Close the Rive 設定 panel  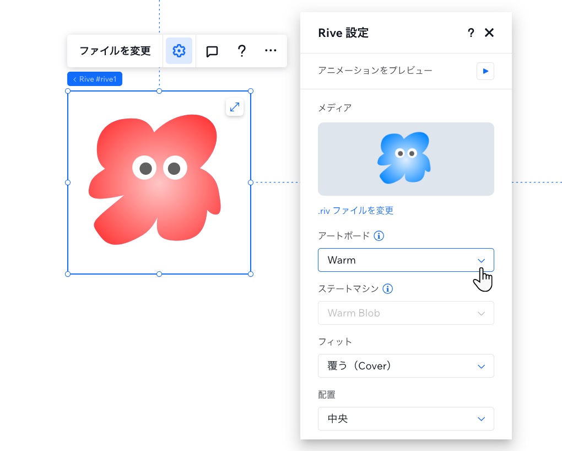pyautogui.click(x=489, y=33)
